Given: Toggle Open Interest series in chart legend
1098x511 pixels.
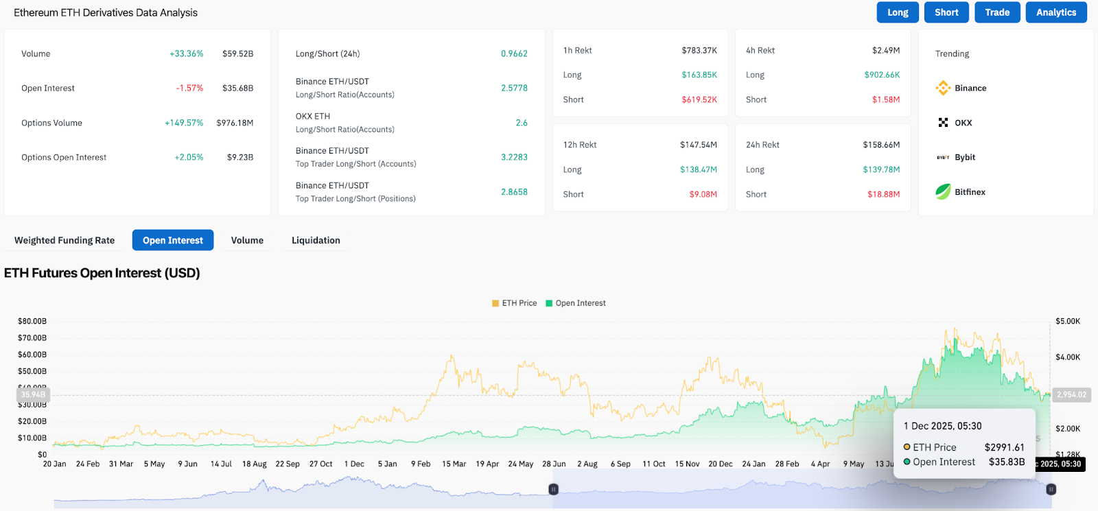Looking at the screenshot, I should (x=576, y=303).
